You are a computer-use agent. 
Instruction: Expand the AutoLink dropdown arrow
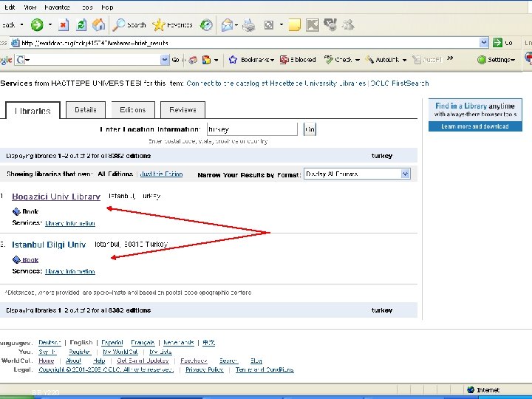coord(404,60)
